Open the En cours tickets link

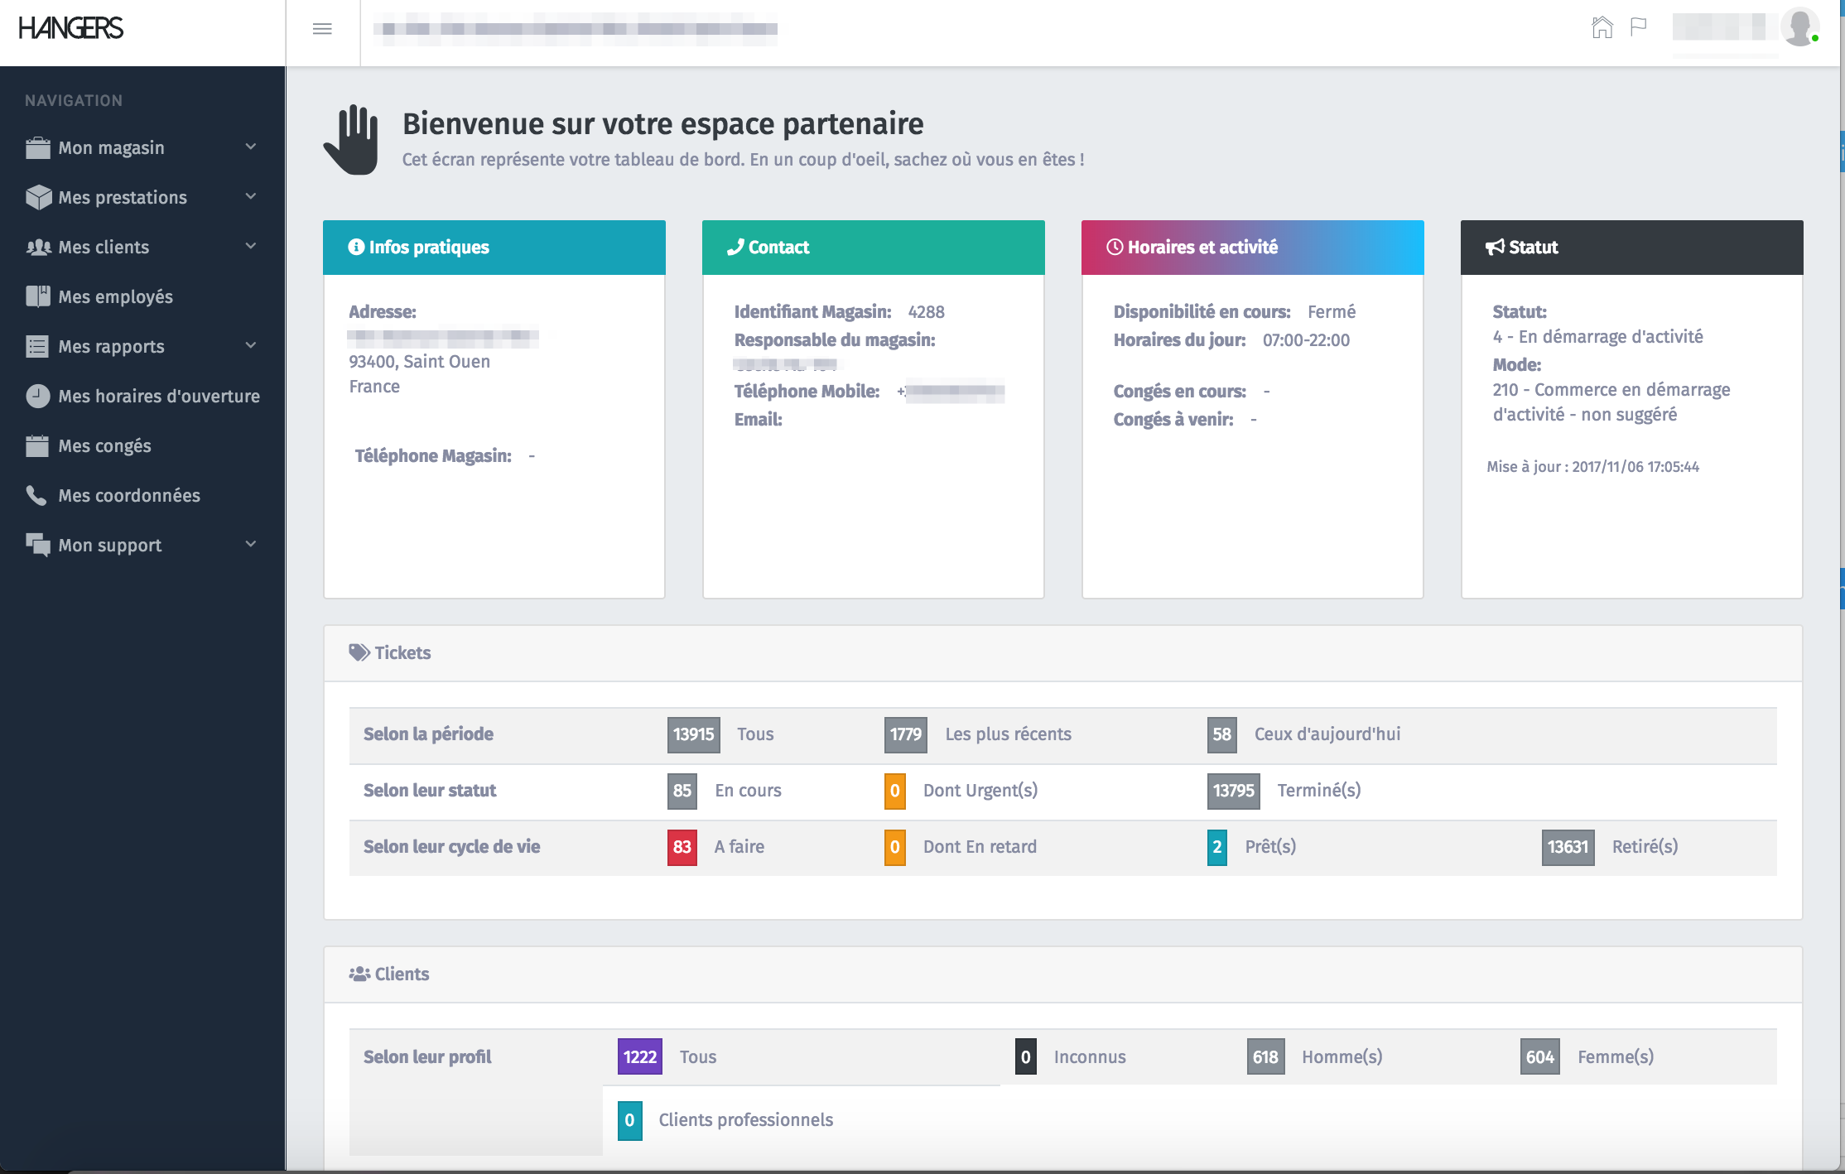(748, 791)
